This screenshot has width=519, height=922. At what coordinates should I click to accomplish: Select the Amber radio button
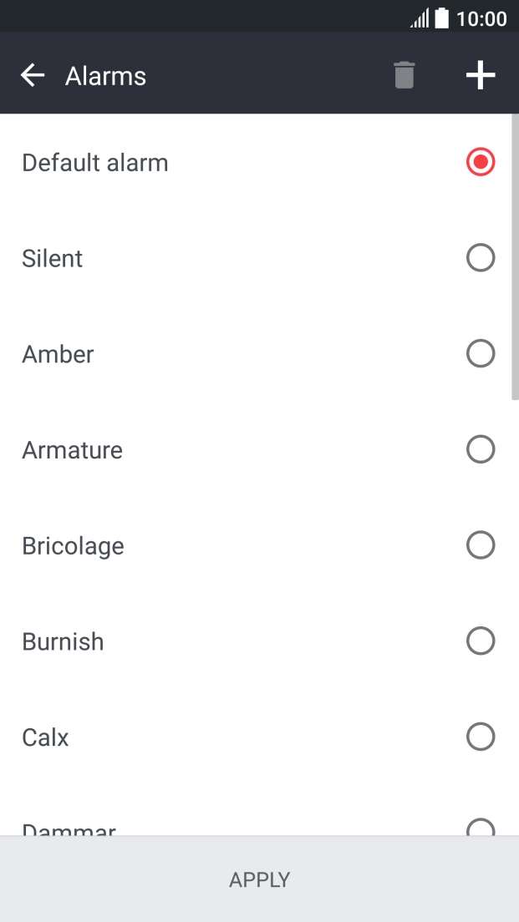pos(481,353)
